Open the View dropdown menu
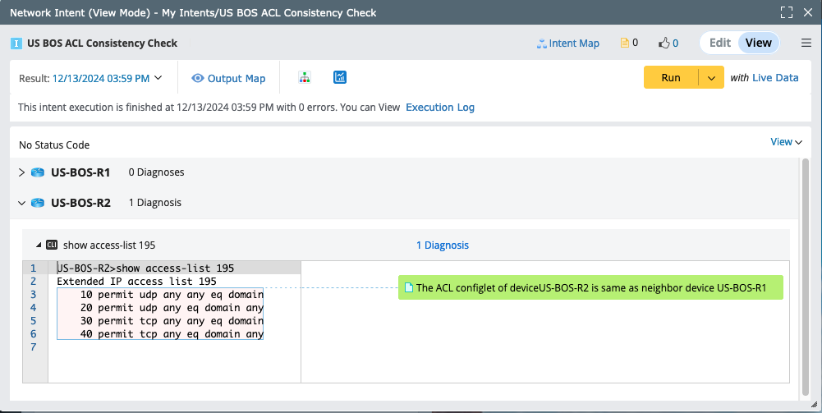This screenshot has height=413, width=822. click(x=786, y=142)
